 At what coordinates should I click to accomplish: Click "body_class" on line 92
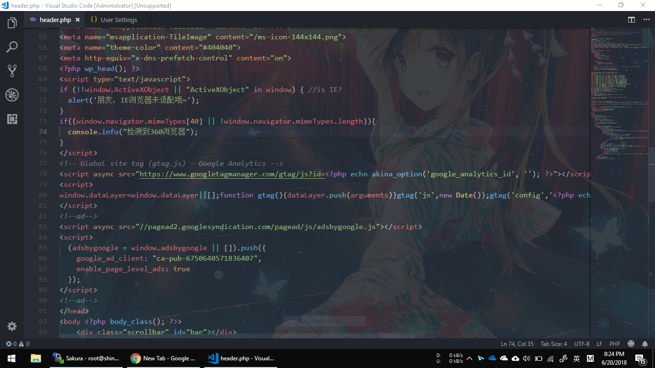click(x=131, y=322)
